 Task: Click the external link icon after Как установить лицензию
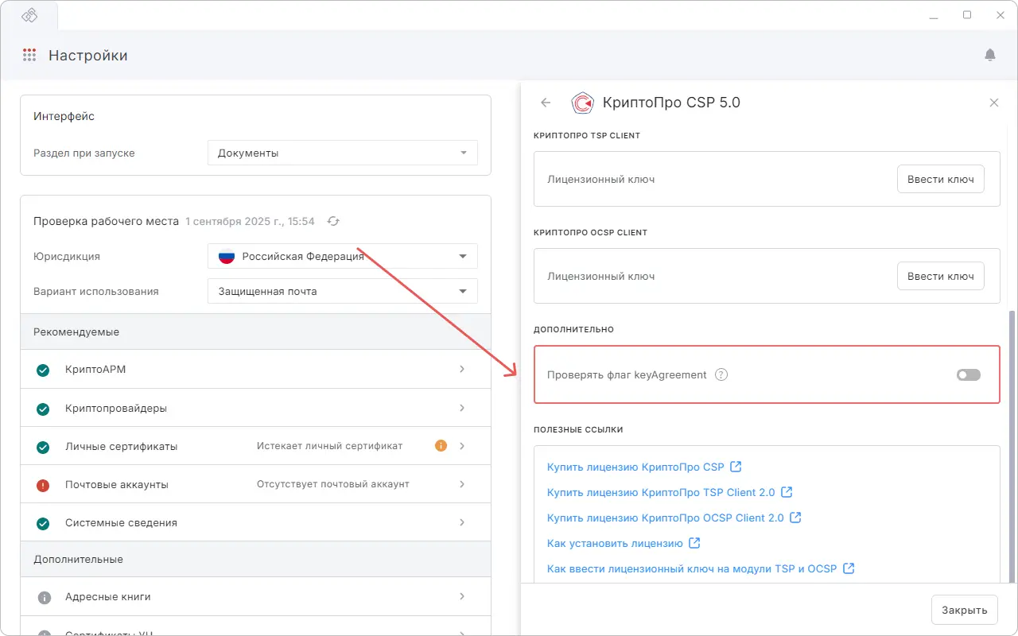click(694, 543)
